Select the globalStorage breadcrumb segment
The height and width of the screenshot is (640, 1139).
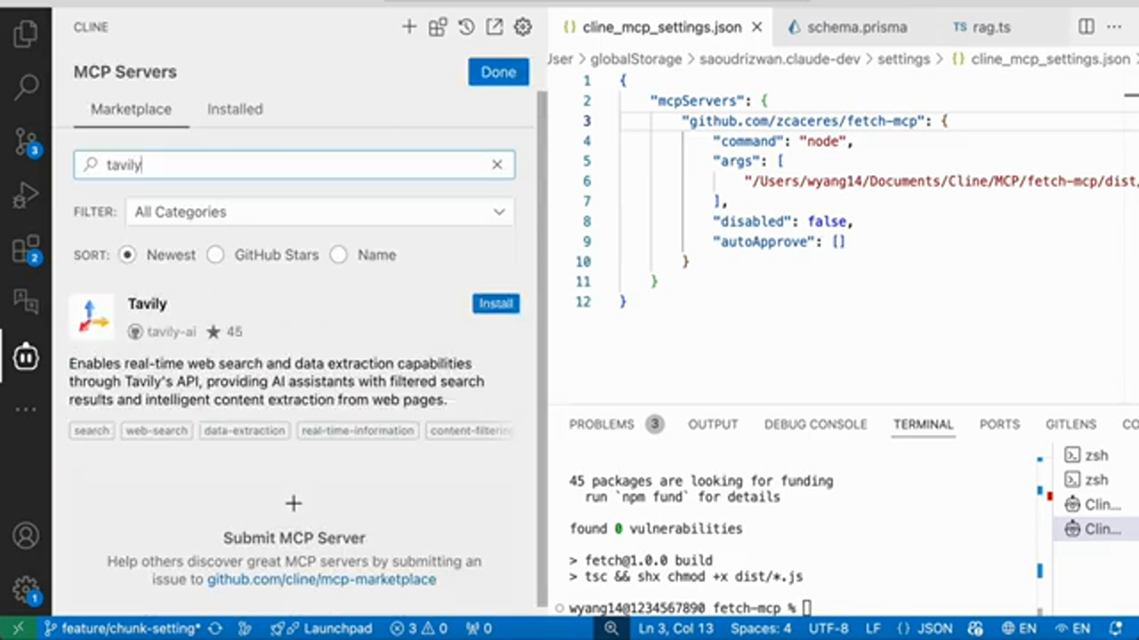(x=636, y=60)
